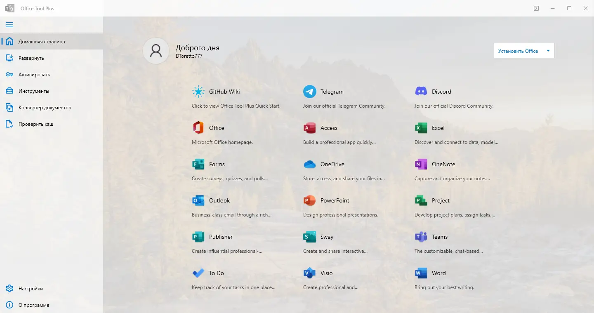Click the username DToretto777
The height and width of the screenshot is (313, 594).
[x=189, y=56]
